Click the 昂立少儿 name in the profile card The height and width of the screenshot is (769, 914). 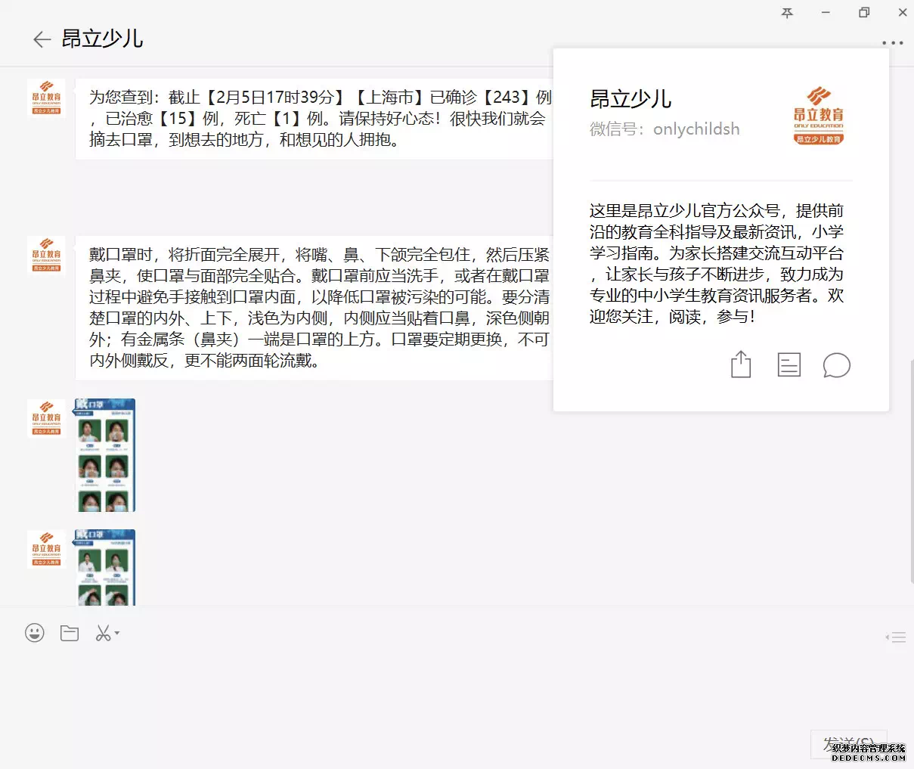pos(631,99)
